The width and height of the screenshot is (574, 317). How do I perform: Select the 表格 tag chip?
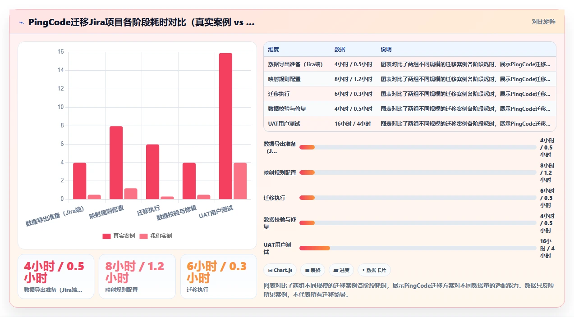point(313,270)
